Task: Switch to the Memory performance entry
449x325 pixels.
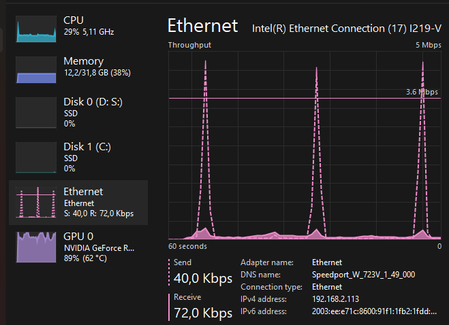Action: 83,61
